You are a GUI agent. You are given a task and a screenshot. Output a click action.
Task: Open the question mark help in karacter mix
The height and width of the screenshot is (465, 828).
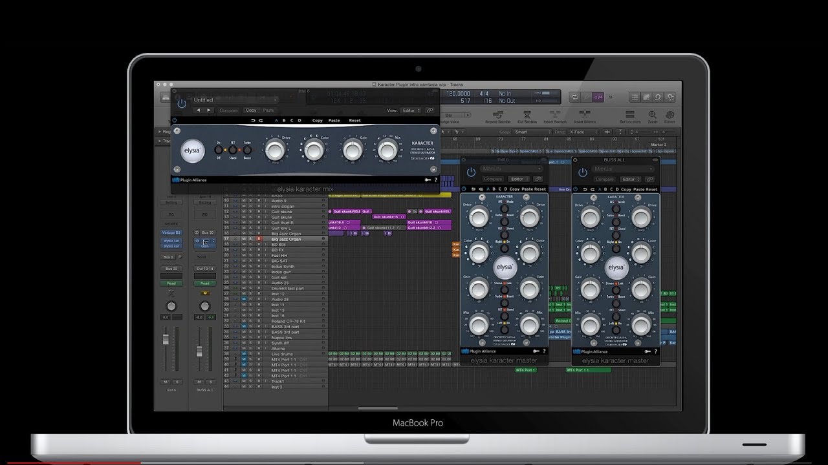point(435,180)
